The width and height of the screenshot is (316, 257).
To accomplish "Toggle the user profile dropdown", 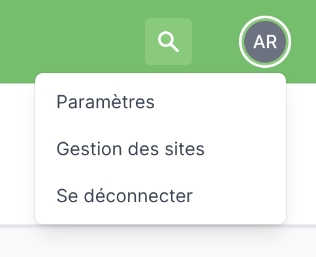I will pos(265,42).
